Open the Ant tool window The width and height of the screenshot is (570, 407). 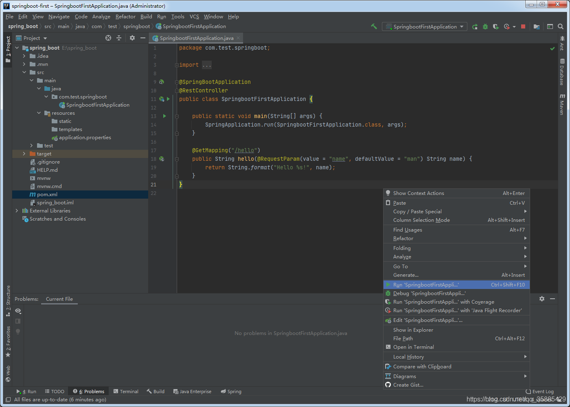[562, 43]
